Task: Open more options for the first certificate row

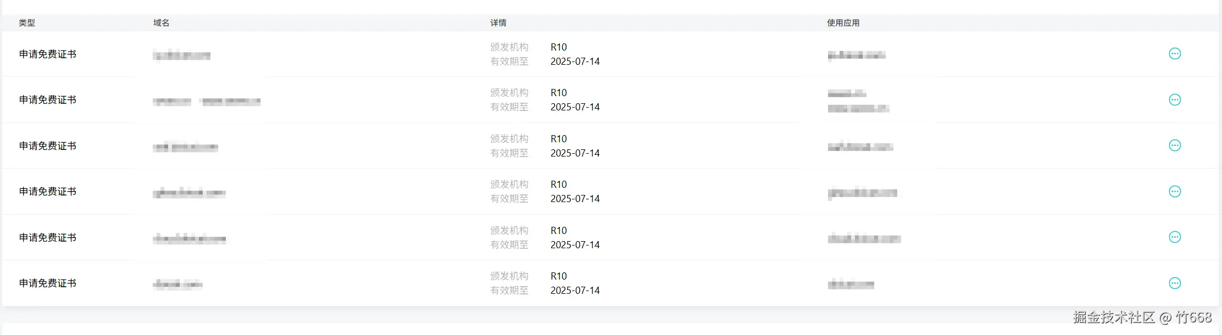Action: click(1174, 54)
